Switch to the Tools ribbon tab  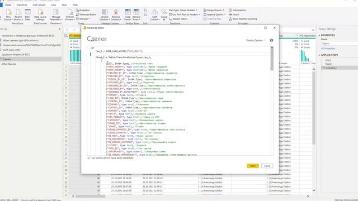pos(64,5)
